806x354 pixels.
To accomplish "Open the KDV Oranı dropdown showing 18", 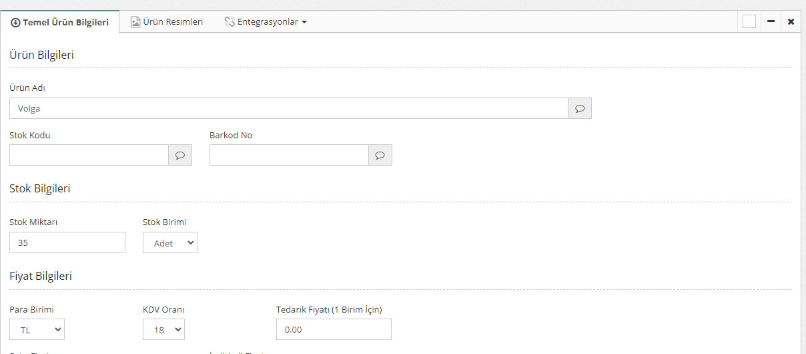I will click(163, 329).
